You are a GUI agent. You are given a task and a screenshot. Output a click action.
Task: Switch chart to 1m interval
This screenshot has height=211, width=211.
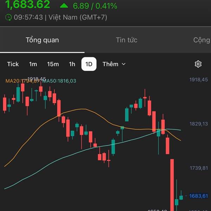coord(33,64)
